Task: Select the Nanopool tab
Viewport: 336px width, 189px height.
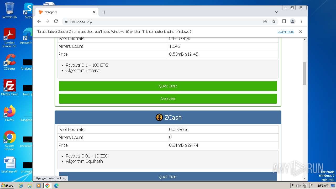Action: 67,12
